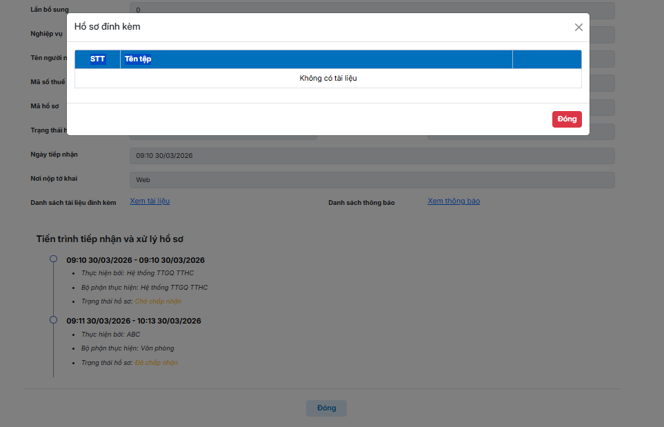This screenshot has height=427, width=664.
Task: Click the Đã chấp nhận status text
Action: tap(157, 363)
